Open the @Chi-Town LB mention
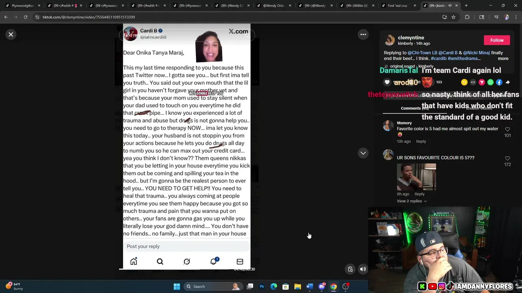Viewport: 522px width, 293px height. [422, 53]
